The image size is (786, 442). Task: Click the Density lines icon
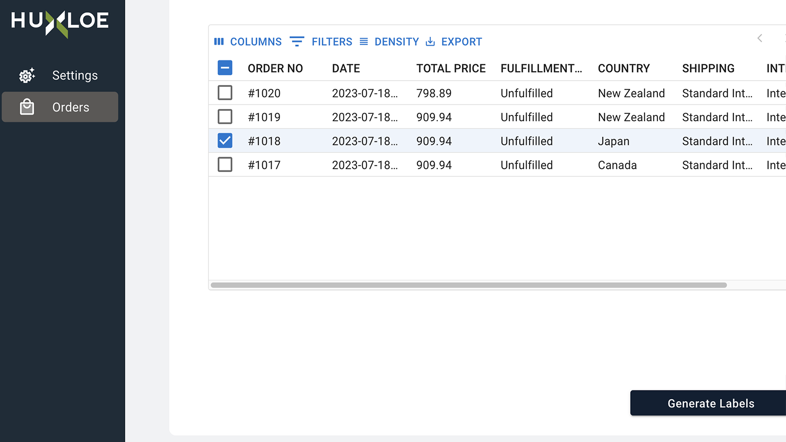(364, 42)
